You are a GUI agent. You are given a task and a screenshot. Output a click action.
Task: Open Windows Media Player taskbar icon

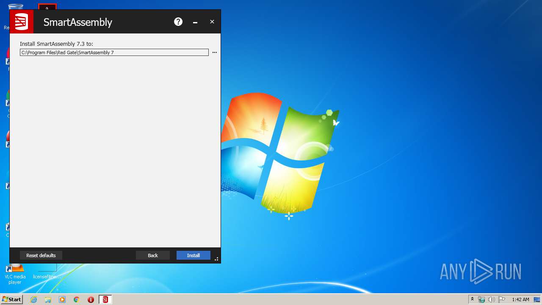[x=62, y=299]
